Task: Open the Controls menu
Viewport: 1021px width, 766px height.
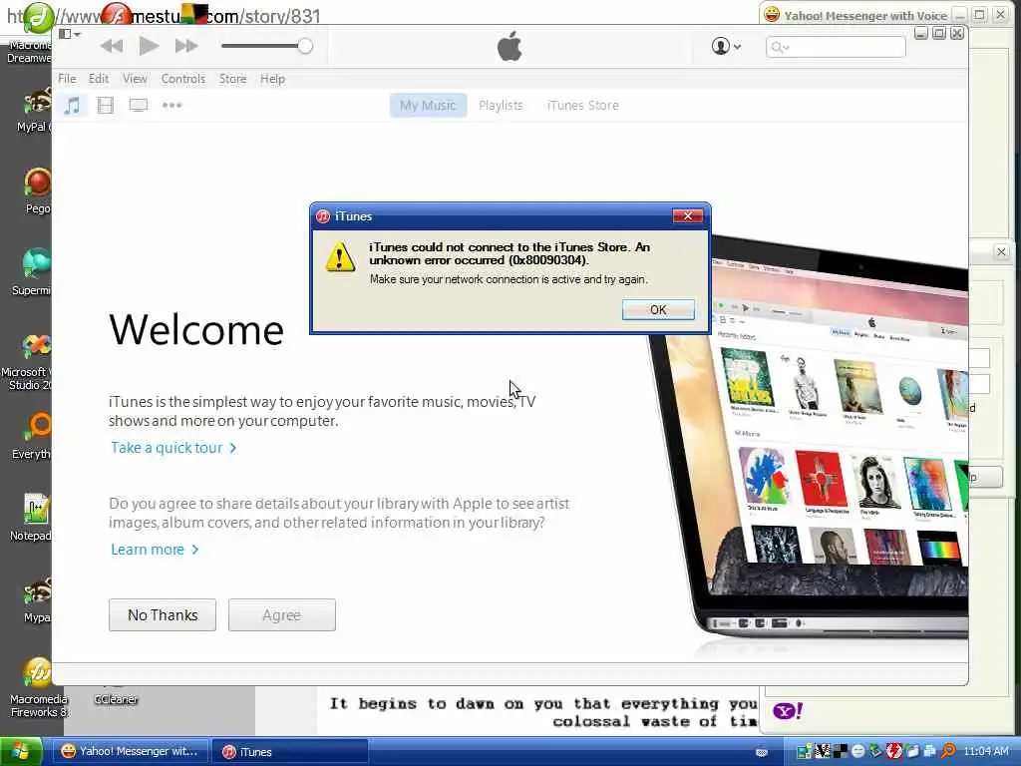Action: 183,79
